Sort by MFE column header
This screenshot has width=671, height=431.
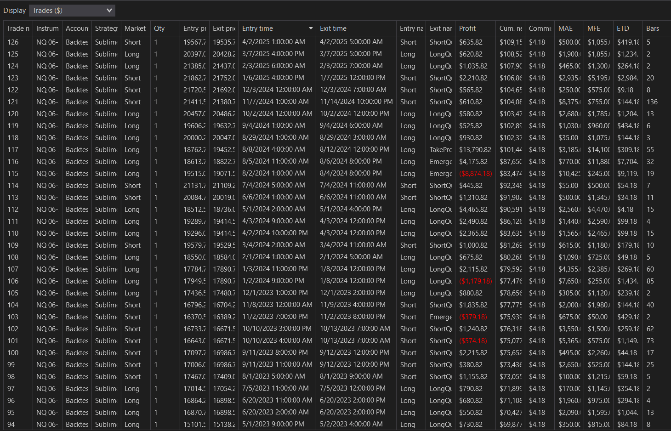click(598, 28)
